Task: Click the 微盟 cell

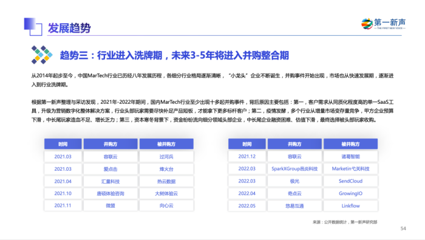Action: 110,205
